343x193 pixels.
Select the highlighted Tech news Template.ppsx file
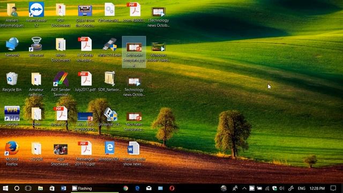[134, 52]
